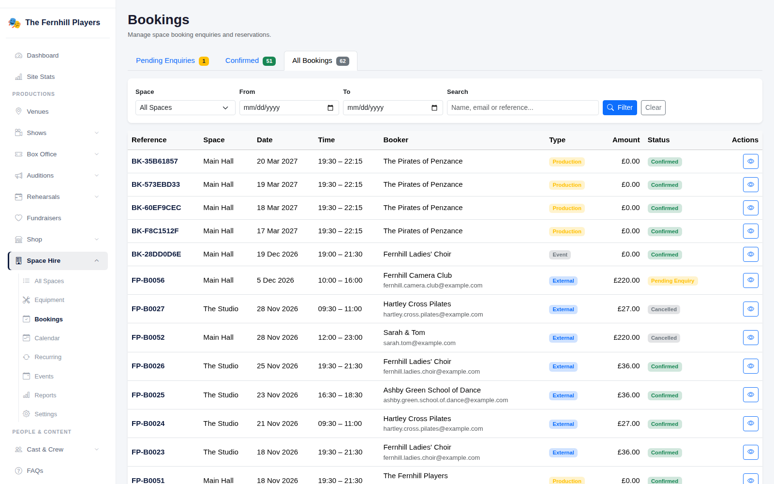Click Events in Space Hire submenu
The image size is (774, 484).
tap(44, 377)
